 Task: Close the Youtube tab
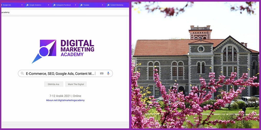(x=102, y=5)
